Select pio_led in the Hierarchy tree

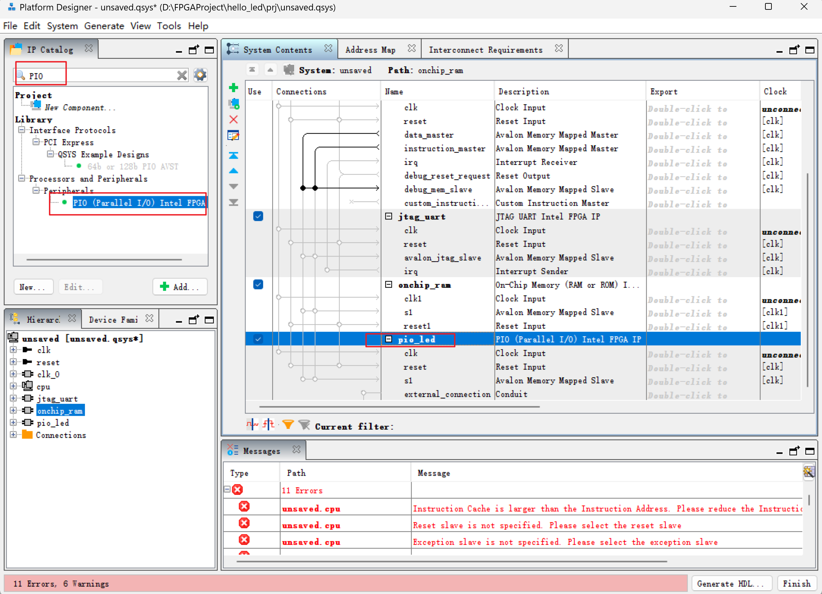tap(53, 422)
